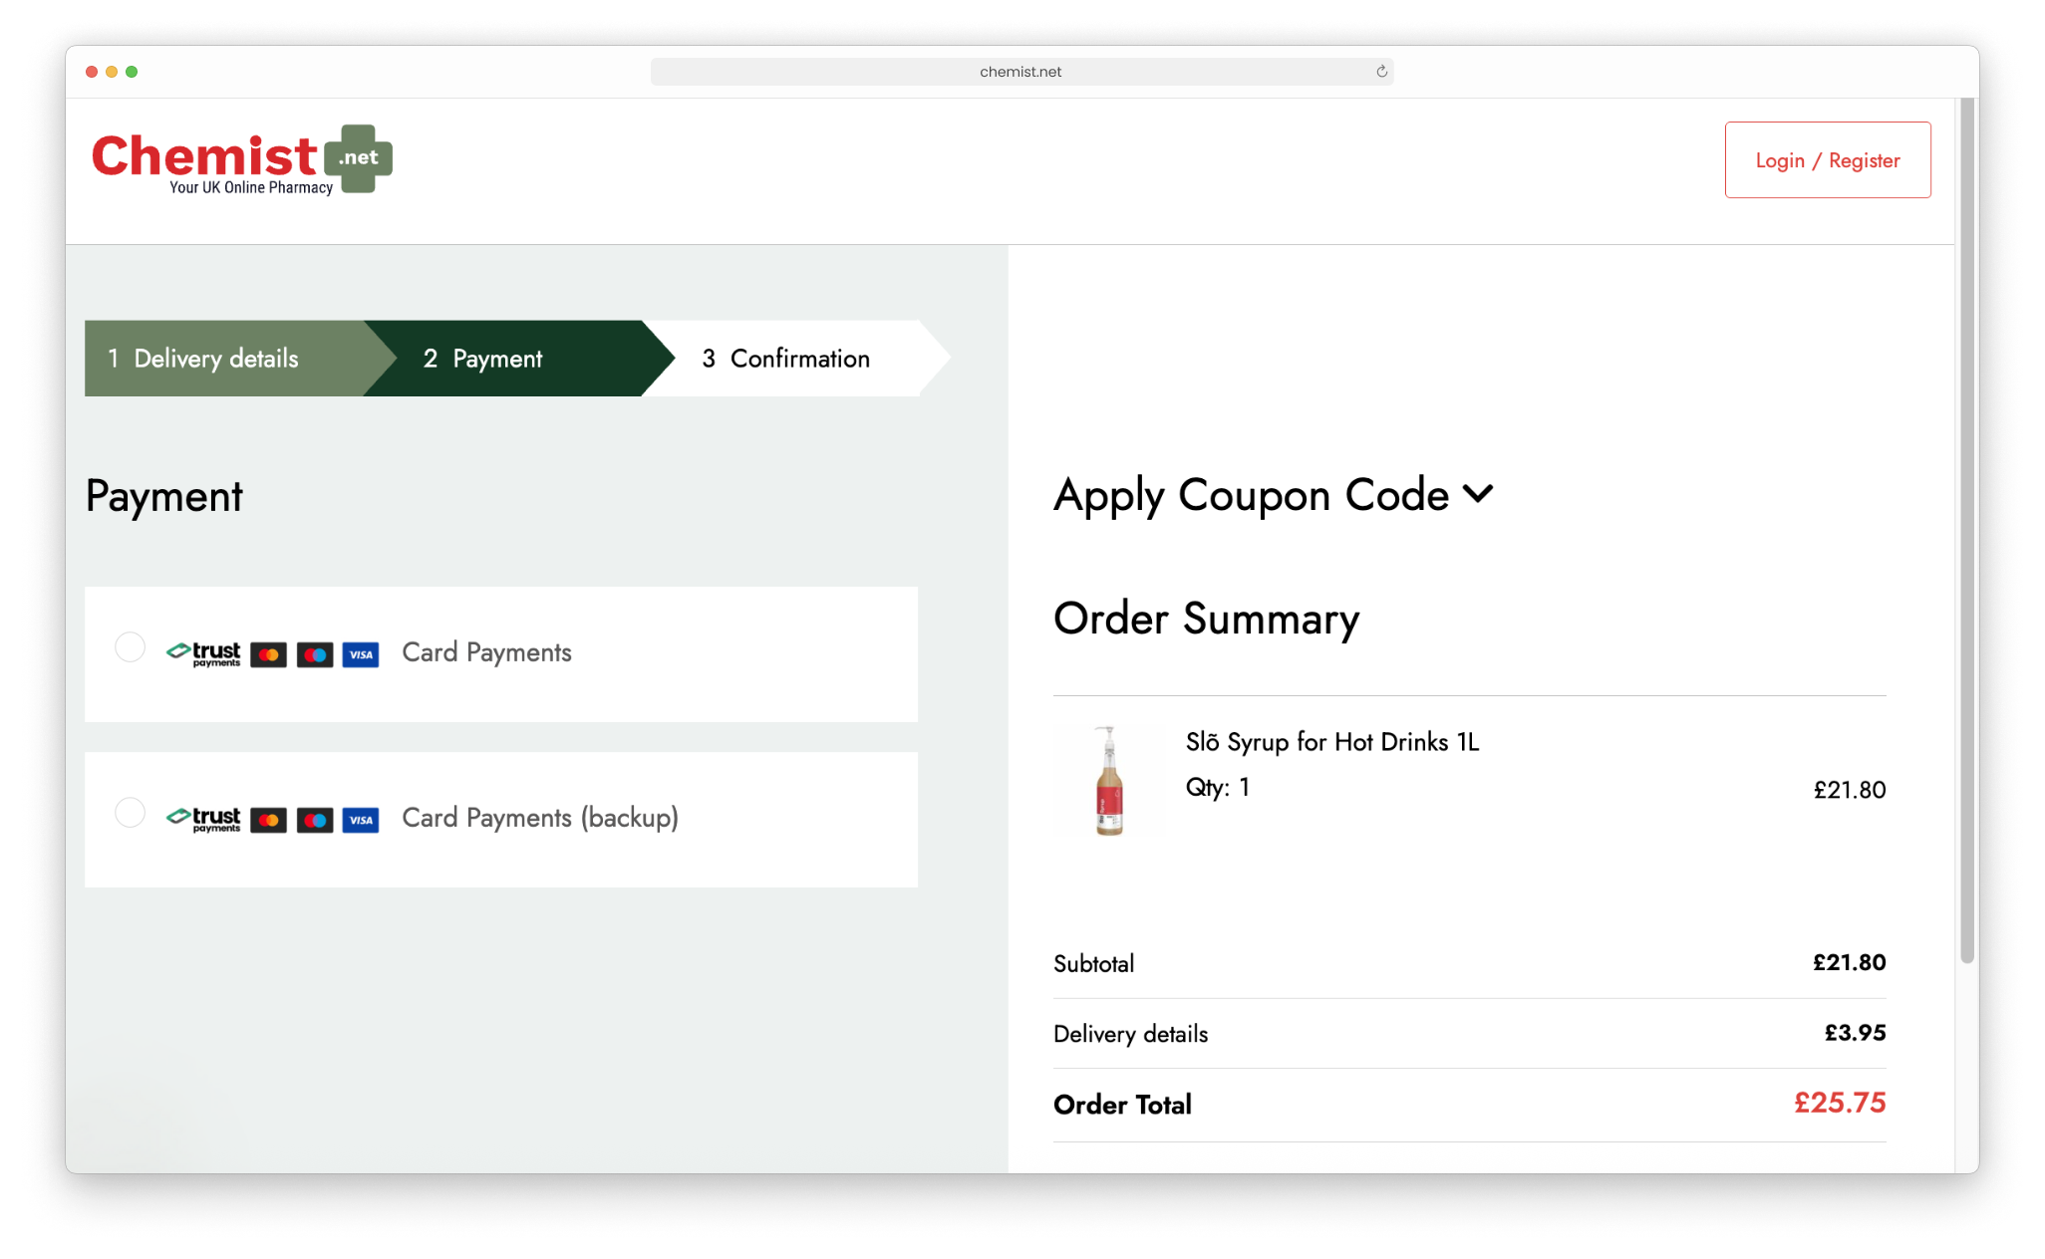Go back to Delivery details step

pos(216,359)
